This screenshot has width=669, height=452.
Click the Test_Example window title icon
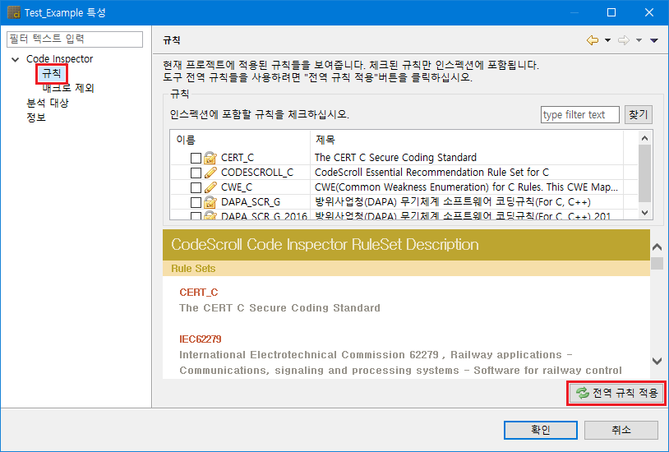click(x=14, y=12)
